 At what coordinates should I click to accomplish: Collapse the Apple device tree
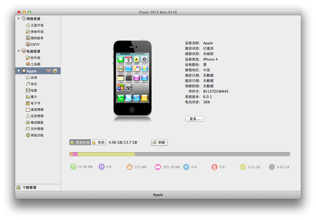pos(18,71)
